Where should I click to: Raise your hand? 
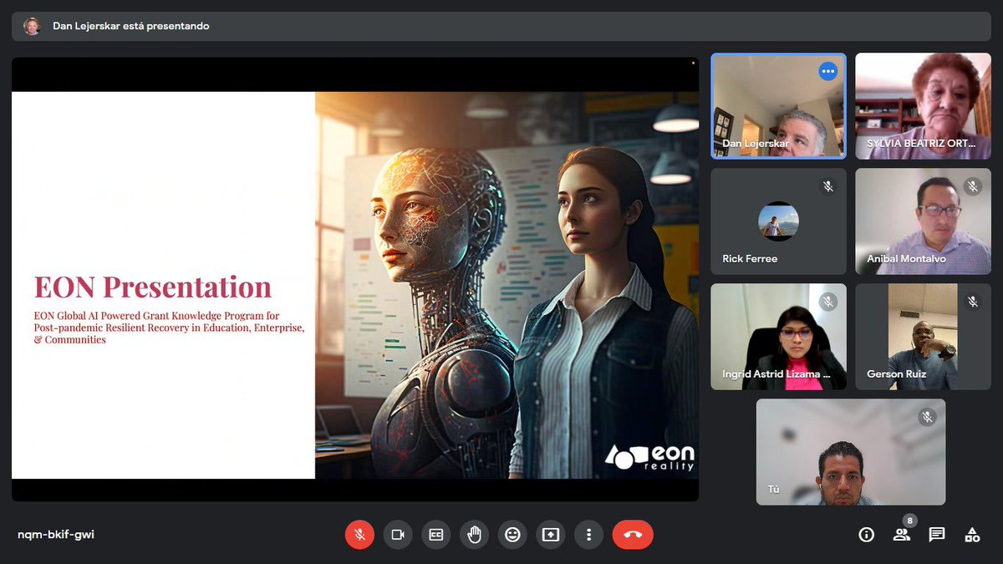click(474, 535)
